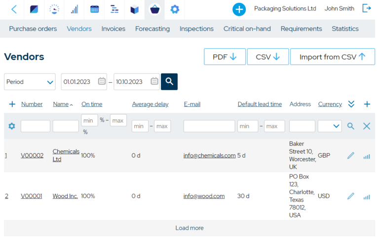Click the start date field 01.01.2023
377x238 pixels.
click(x=84, y=82)
